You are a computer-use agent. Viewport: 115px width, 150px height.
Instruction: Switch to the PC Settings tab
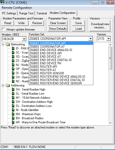tap(9, 13)
